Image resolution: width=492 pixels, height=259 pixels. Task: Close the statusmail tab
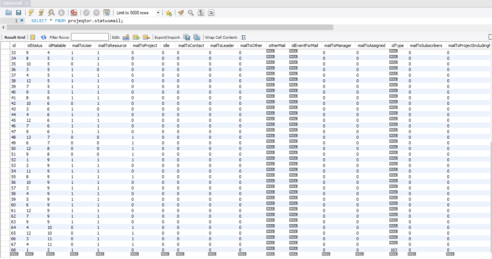[27, 3]
